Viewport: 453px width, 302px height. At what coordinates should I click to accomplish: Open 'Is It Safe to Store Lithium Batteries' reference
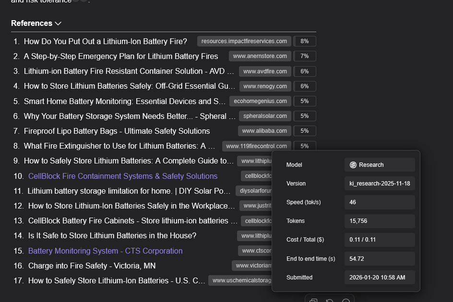pos(112,236)
